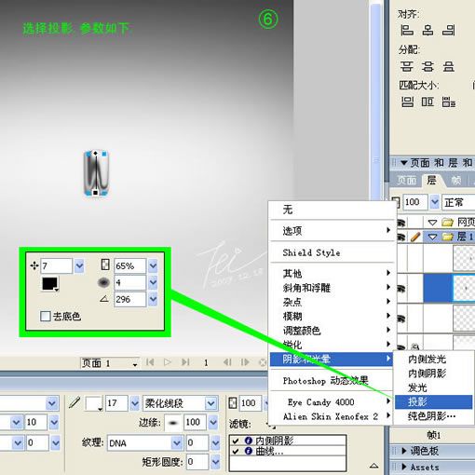Screen dimensions: 475x475
Task: Click the shadow angle 296 field
Action: click(129, 299)
